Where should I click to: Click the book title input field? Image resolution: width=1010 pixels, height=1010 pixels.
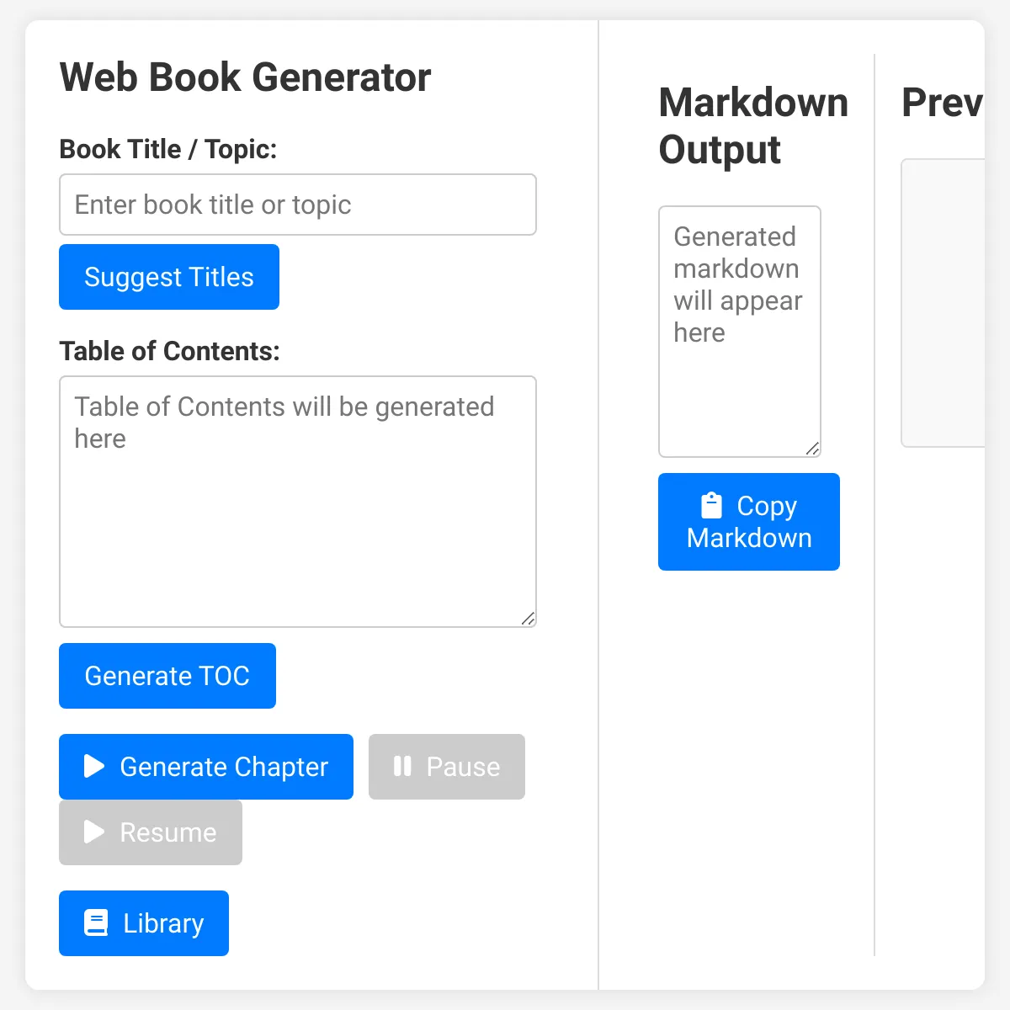tap(297, 205)
